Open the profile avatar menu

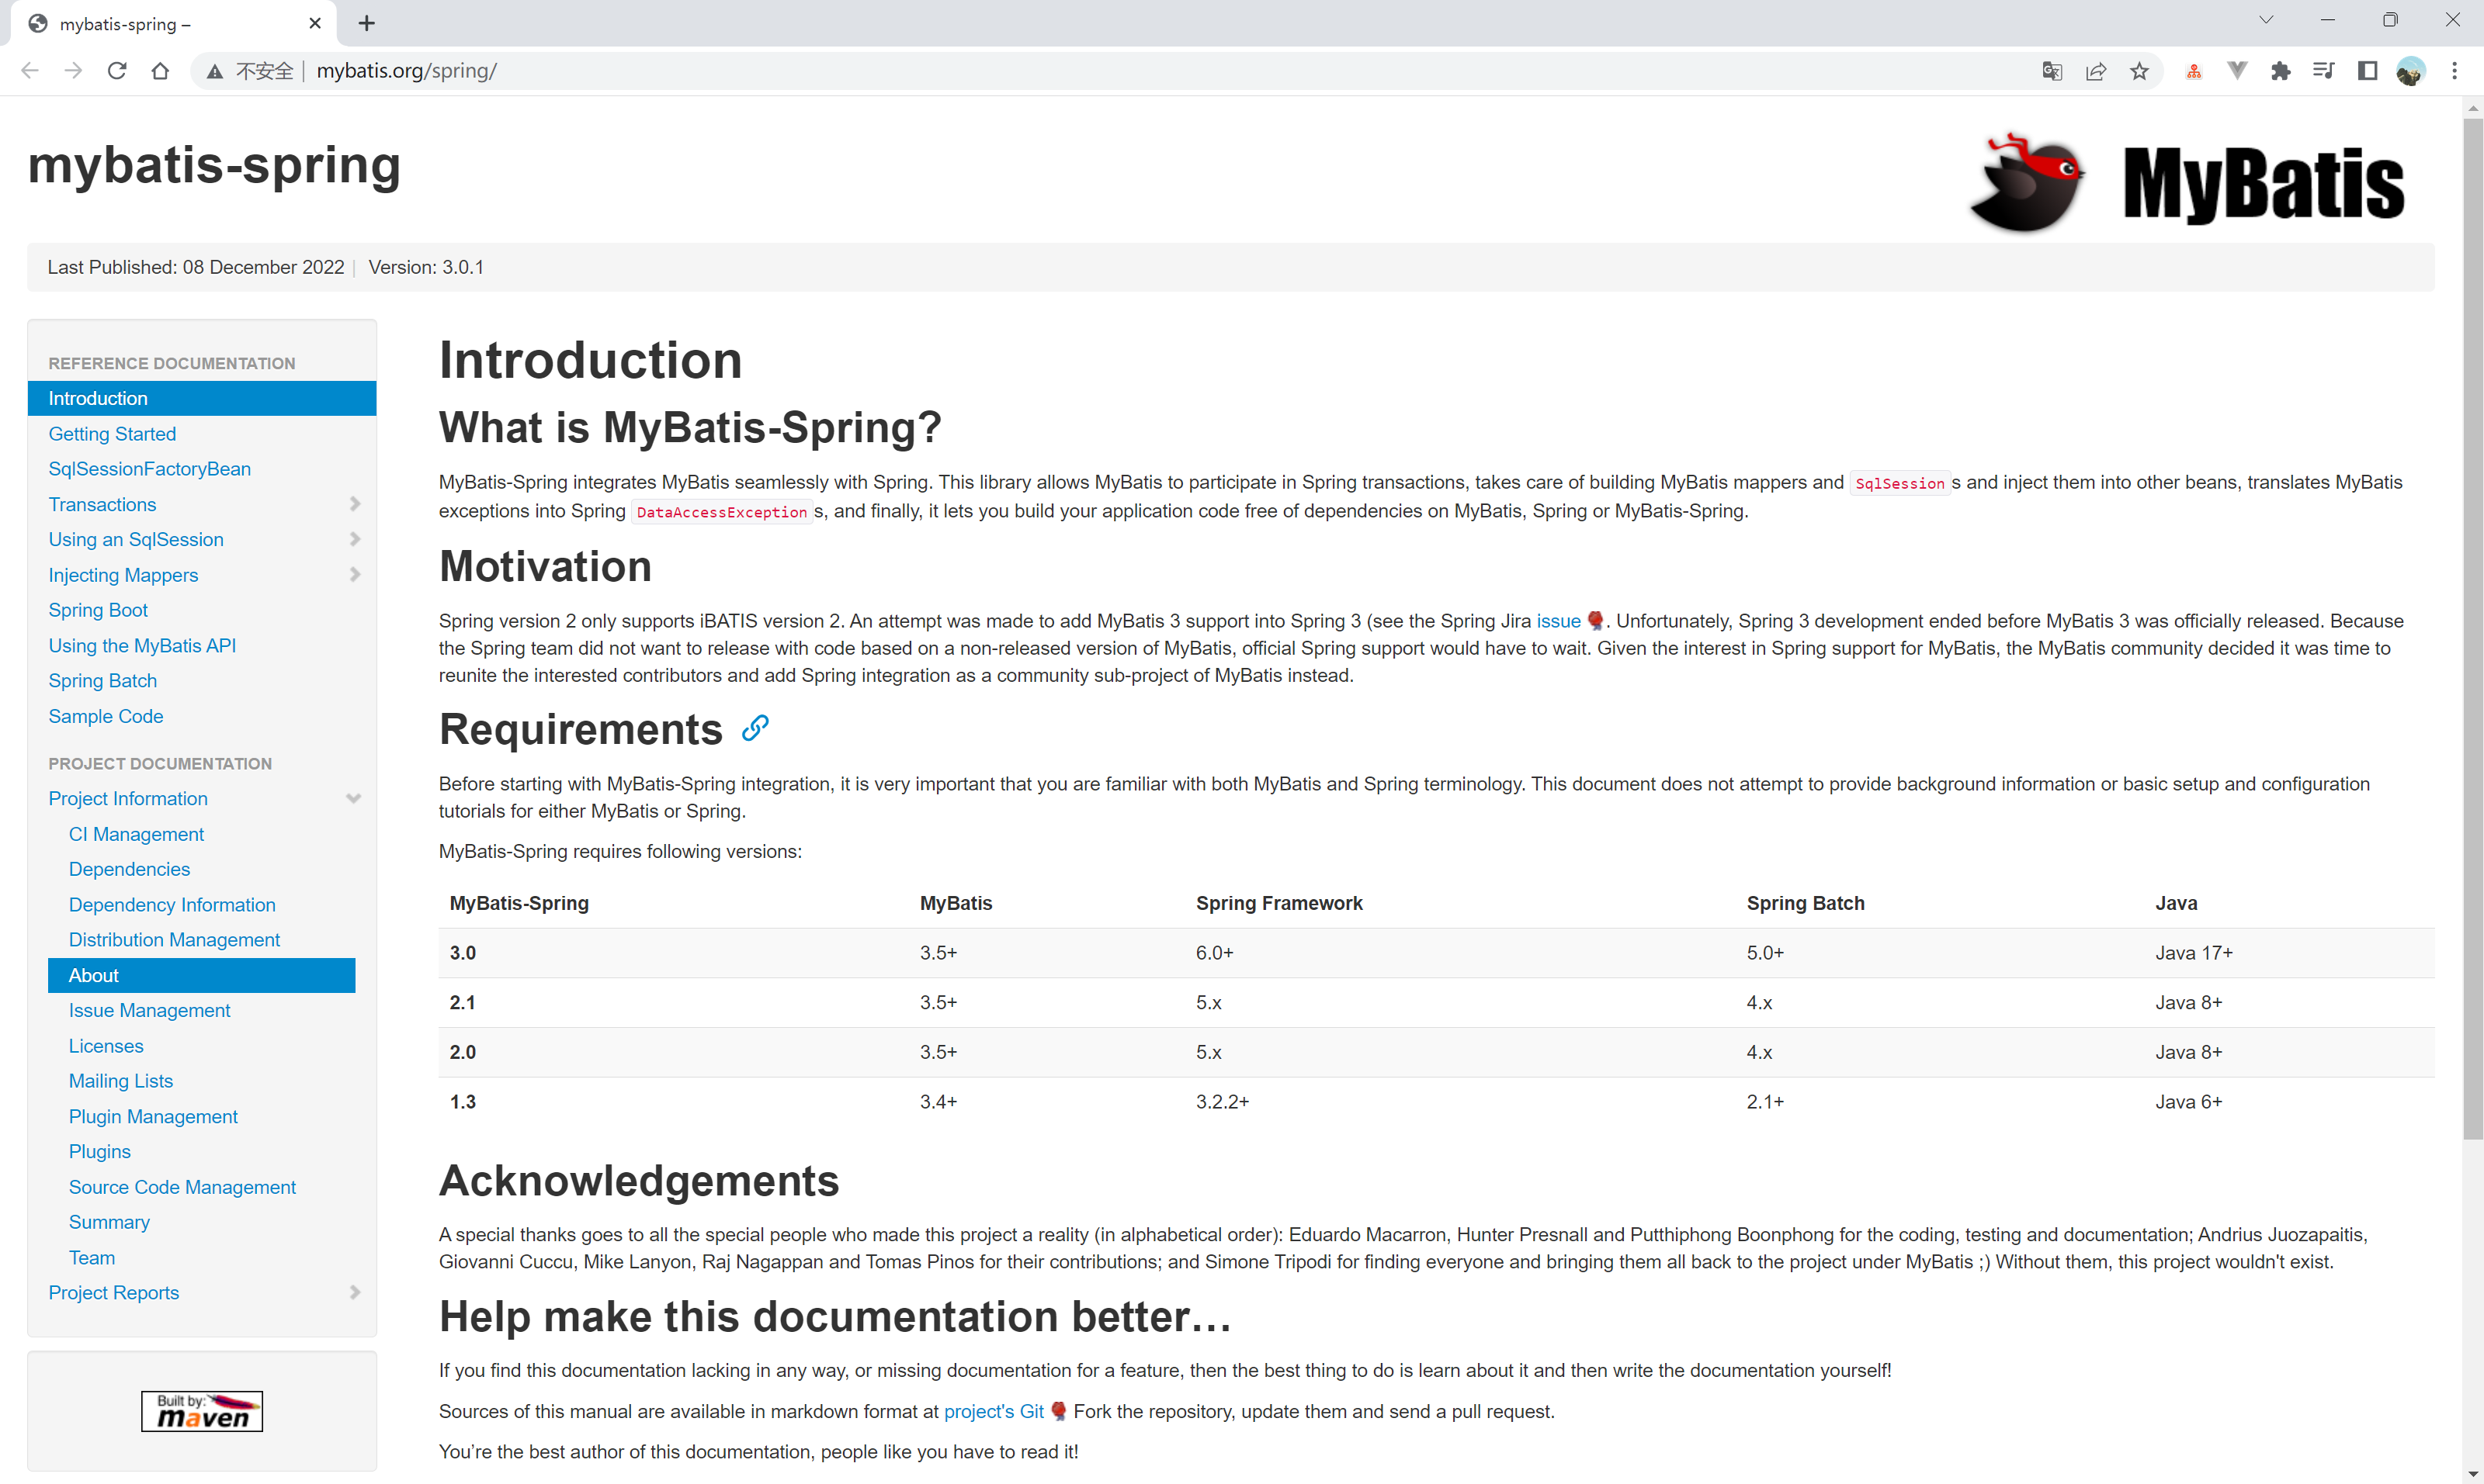[x=2410, y=71]
